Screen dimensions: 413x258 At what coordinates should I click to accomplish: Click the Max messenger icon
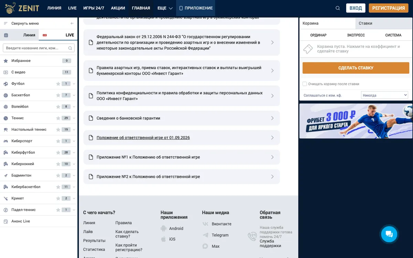click(x=205, y=246)
